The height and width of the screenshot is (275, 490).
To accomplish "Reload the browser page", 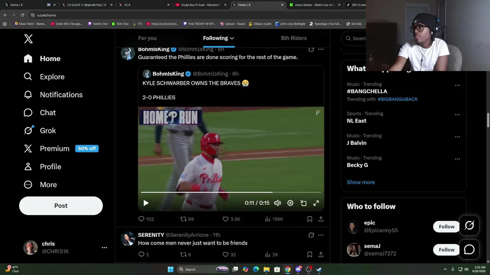I will coord(22,15).
